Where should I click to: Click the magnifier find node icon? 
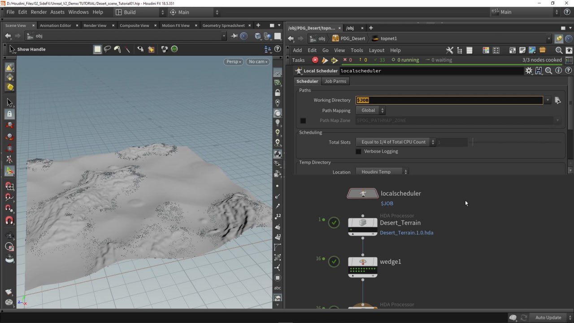tap(559, 50)
